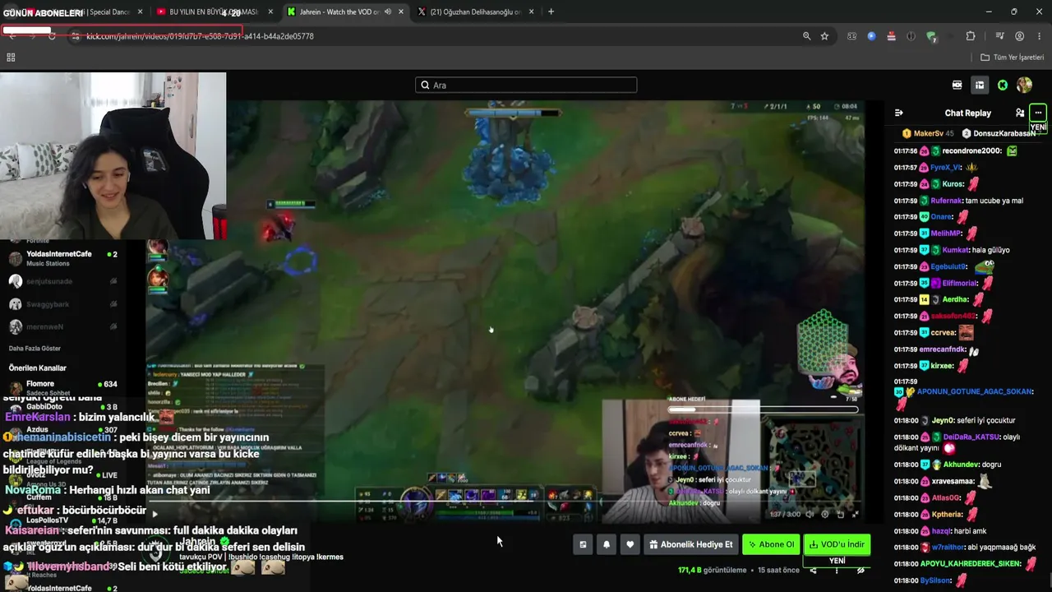Open the Chrome three-dot menu
1052x592 pixels.
1038,36
